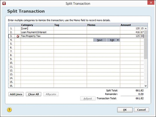This screenshot has height=117, width=156.
Task: Click the Allocate button
Action: (51, 94)
